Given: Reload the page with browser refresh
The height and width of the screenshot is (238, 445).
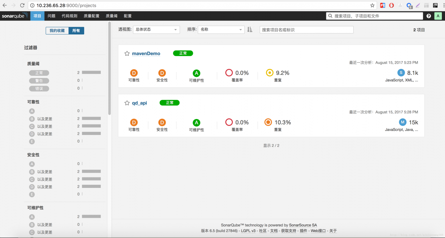Looking at the screenshot, I should 22,6.
